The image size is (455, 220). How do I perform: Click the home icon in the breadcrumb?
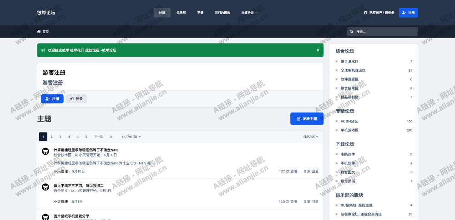(39, 32)
